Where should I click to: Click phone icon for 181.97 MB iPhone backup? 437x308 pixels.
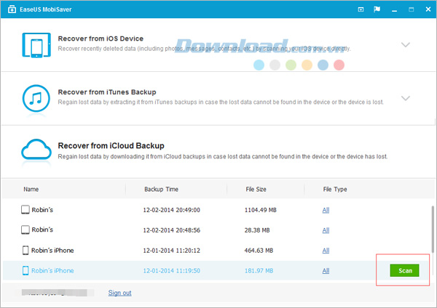point(25,270)
